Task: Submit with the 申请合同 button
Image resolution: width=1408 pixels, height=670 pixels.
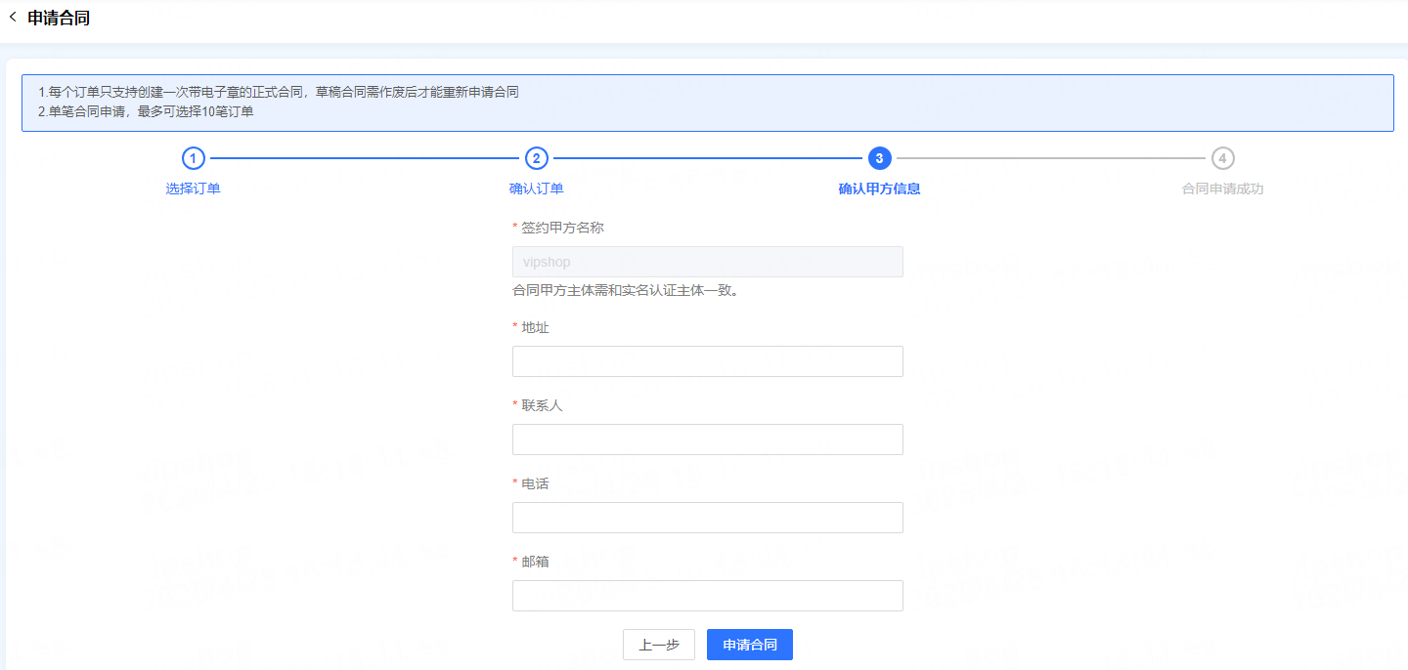Action: (x=750, y=645)
